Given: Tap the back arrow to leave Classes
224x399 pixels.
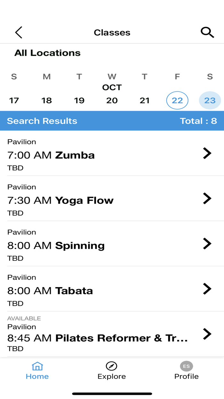Looking at the screenshot, I should 18,32.
